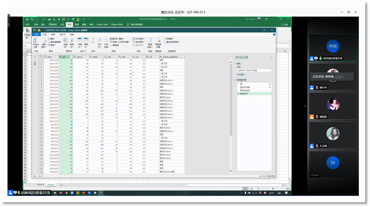Select the Sheet1 worksheet tab
Image resolution: width=370 pixels, height=207 pixels.
tap(41, 185)
